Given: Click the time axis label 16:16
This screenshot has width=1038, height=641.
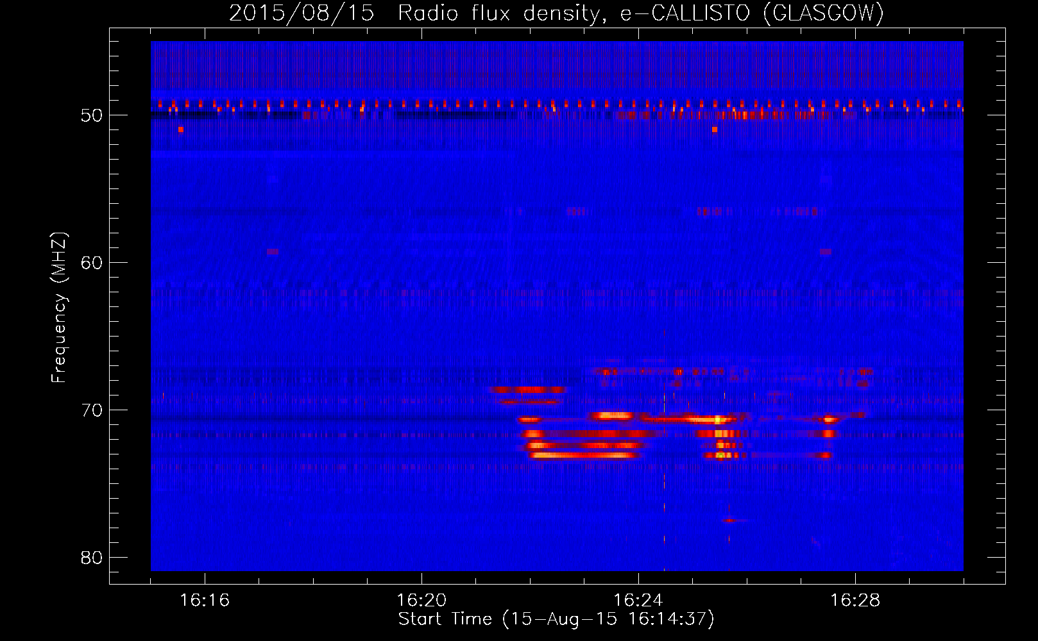Looking at the screenshot, I should [x=205, y=601].
